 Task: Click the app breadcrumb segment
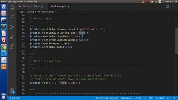click(x=21, y=12)
